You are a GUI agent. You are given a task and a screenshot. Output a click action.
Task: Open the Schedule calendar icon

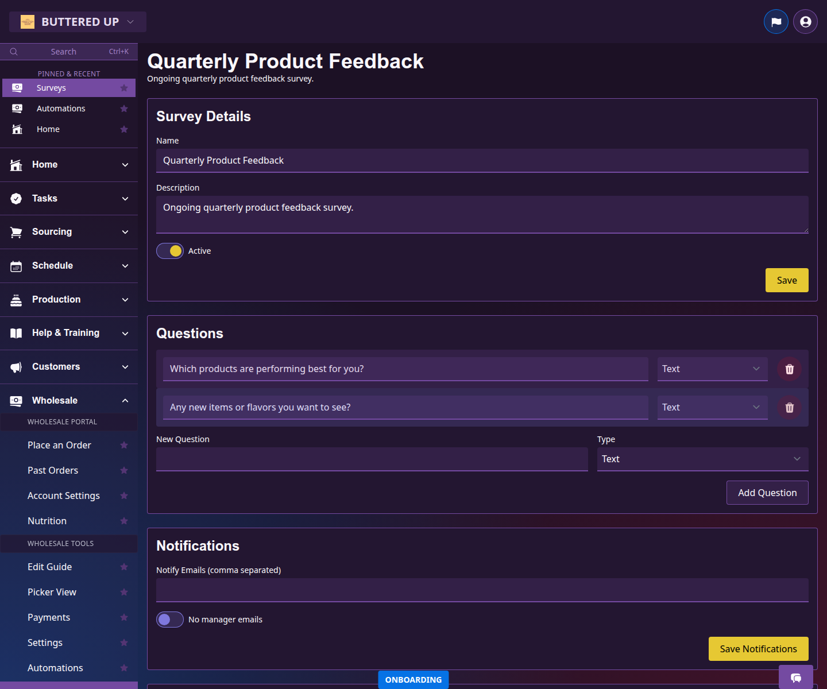click(16, 265)
